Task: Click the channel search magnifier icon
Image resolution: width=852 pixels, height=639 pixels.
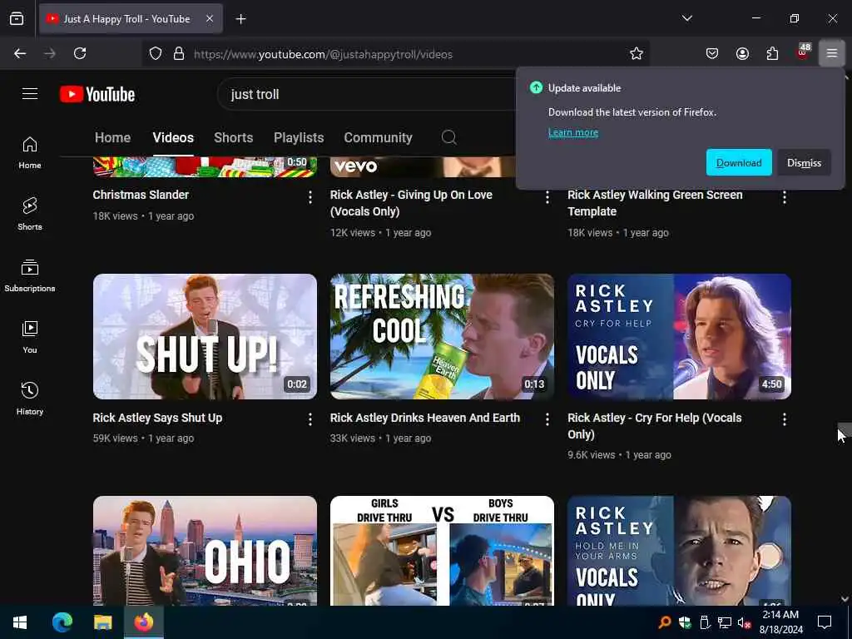Action: tap(448, 137)
